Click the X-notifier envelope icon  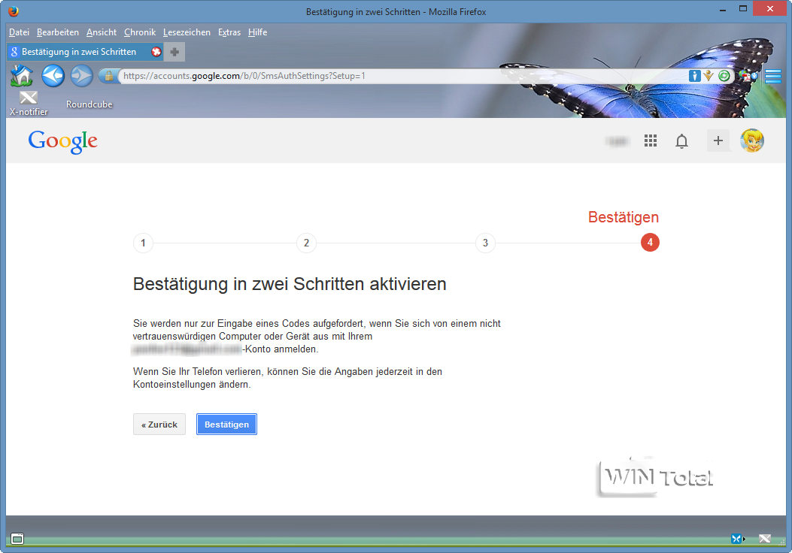pyautogui.click(x=29, y=98)
